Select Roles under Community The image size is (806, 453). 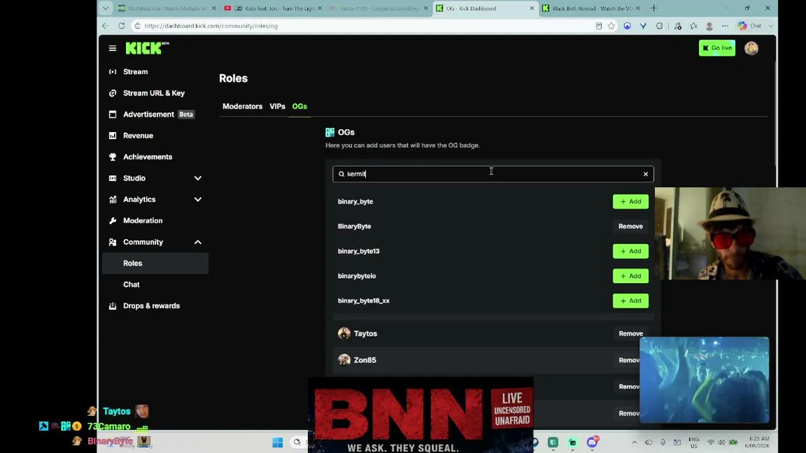(x=155, y=263)
